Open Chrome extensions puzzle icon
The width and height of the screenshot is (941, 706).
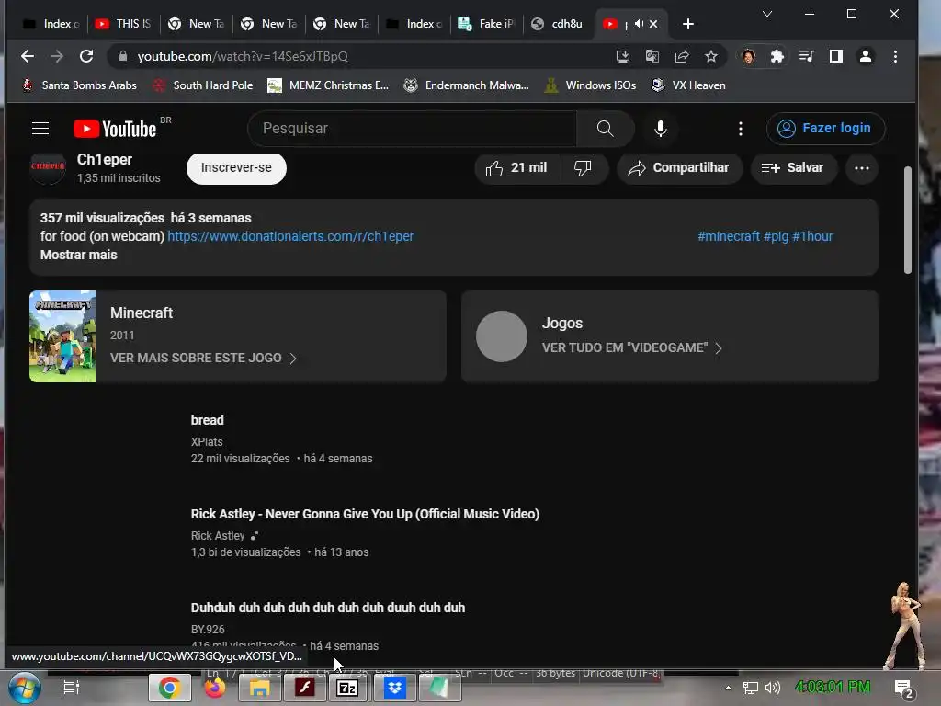coord(777,56)
